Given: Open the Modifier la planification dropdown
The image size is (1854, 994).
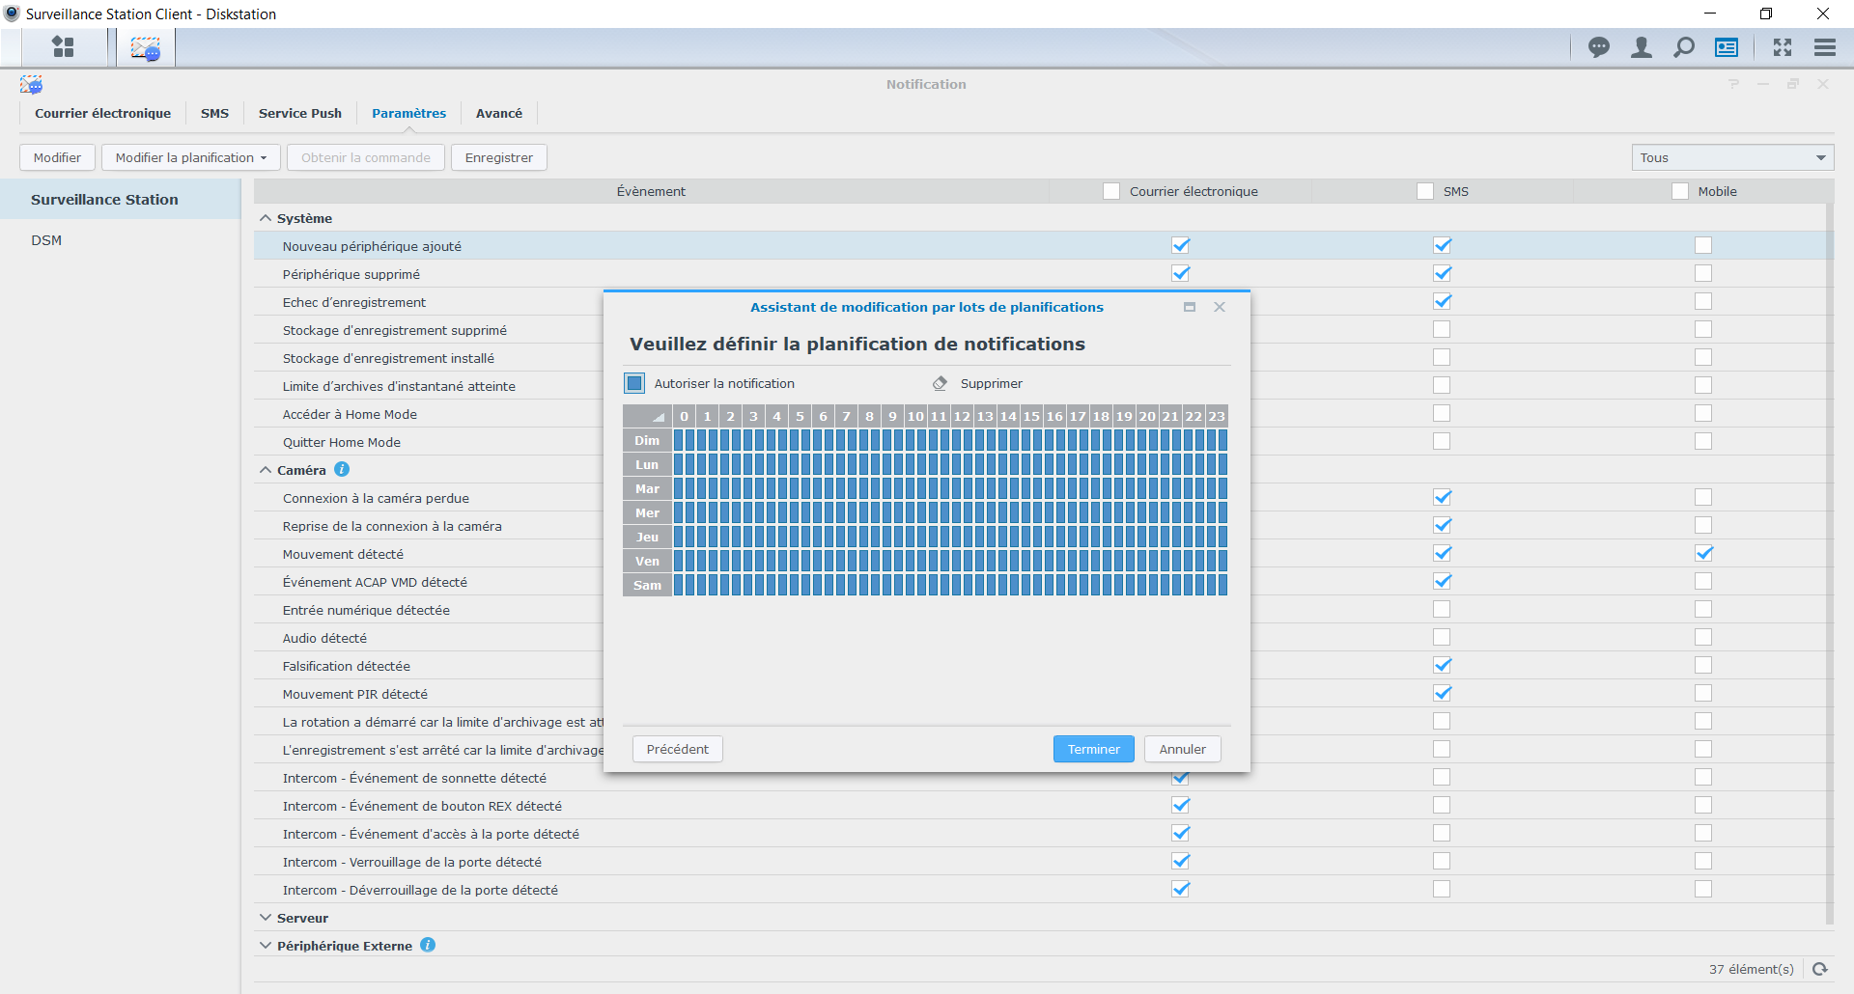Looking at the screenshot, I should click(190, 158).
